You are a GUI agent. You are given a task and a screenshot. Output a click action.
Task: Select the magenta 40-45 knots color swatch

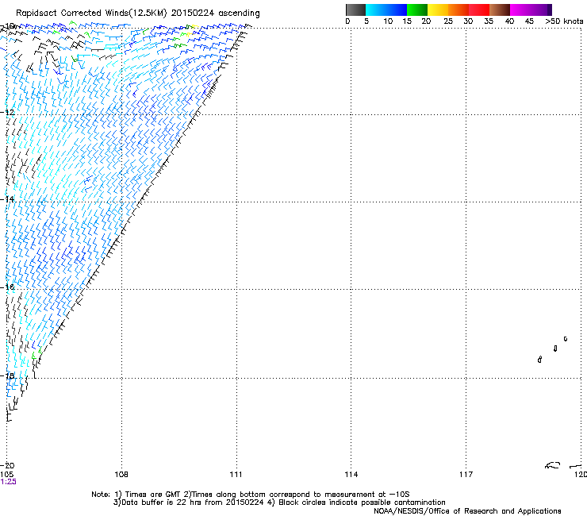tap(520, 10)
